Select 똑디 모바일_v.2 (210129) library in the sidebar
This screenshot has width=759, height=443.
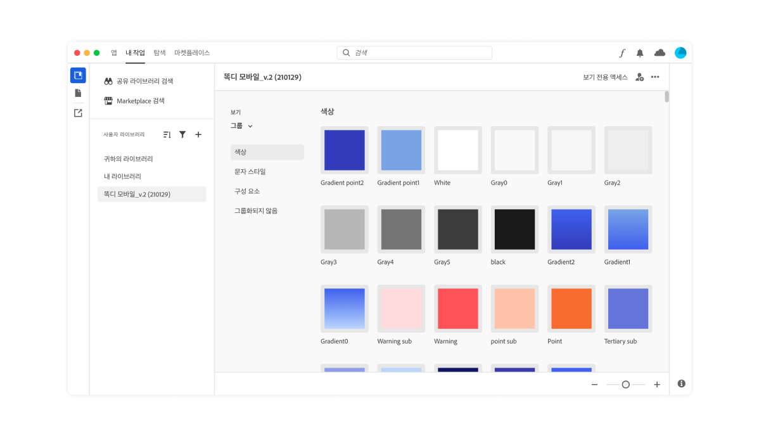(151, 194)
